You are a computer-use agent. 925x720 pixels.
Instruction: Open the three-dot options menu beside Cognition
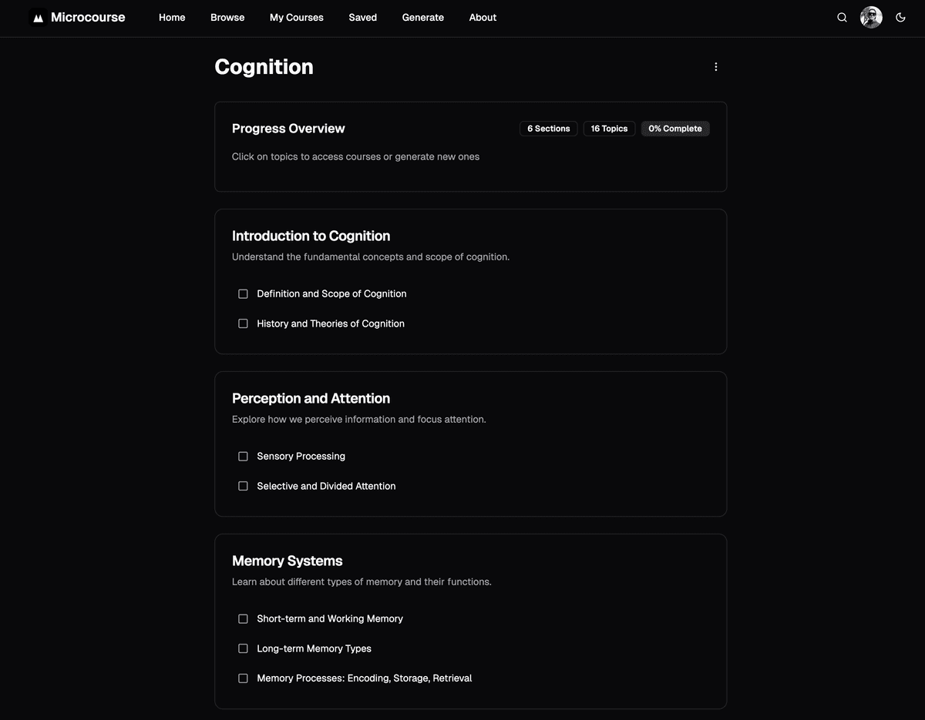tap(715, 67)
